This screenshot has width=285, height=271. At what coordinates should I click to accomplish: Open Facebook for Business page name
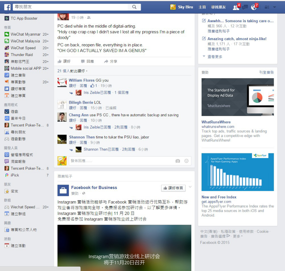point(94,187)
